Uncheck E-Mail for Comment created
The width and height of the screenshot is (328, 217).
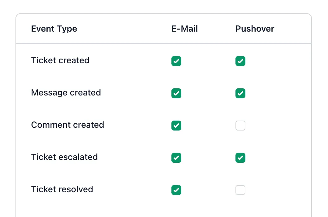tap(176, 126)
